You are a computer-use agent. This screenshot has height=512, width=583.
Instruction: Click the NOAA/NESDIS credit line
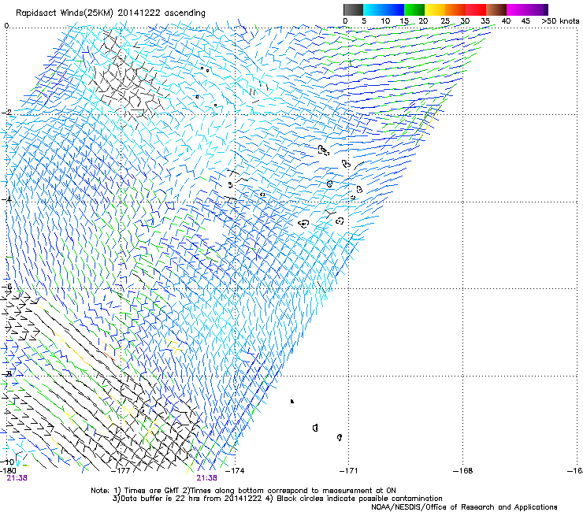(x=464, y=507)
